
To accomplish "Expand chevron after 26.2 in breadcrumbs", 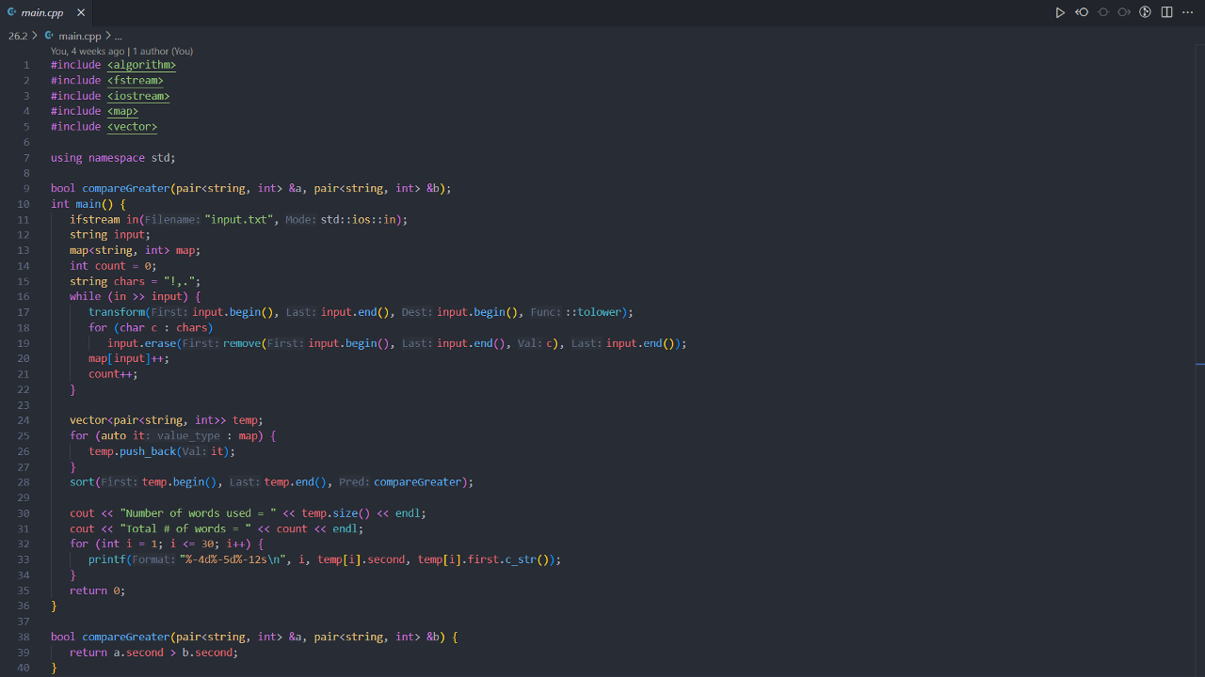I will 35,36.
